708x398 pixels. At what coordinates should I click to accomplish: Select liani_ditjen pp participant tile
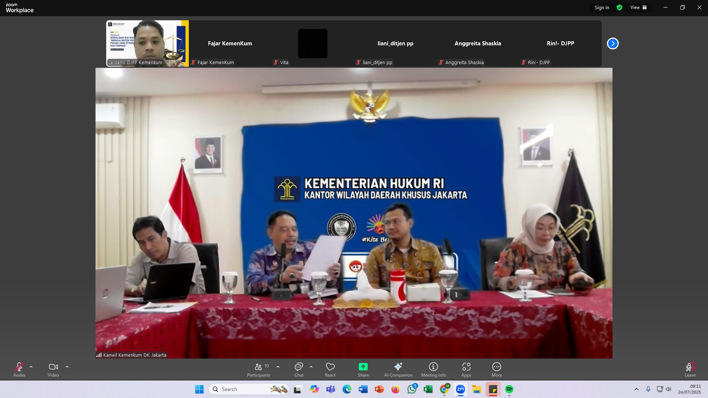tap(395, 43)
